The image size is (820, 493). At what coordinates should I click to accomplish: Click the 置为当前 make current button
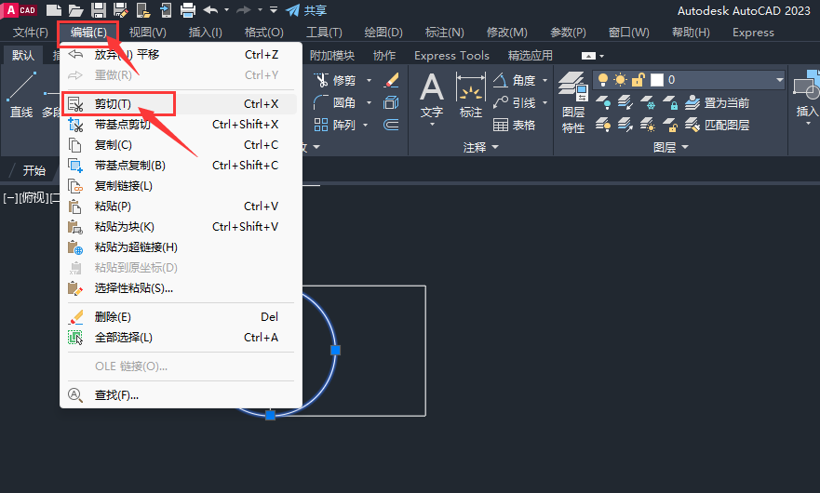(x=718, y=102)
